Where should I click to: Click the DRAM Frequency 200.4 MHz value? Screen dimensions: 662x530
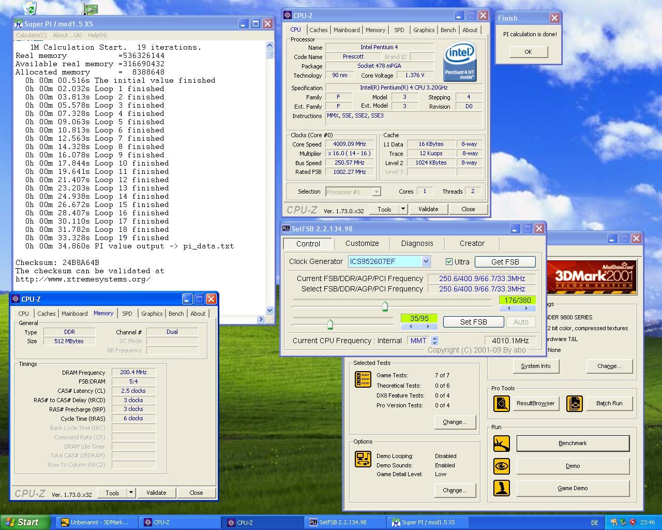pos(133,372)
